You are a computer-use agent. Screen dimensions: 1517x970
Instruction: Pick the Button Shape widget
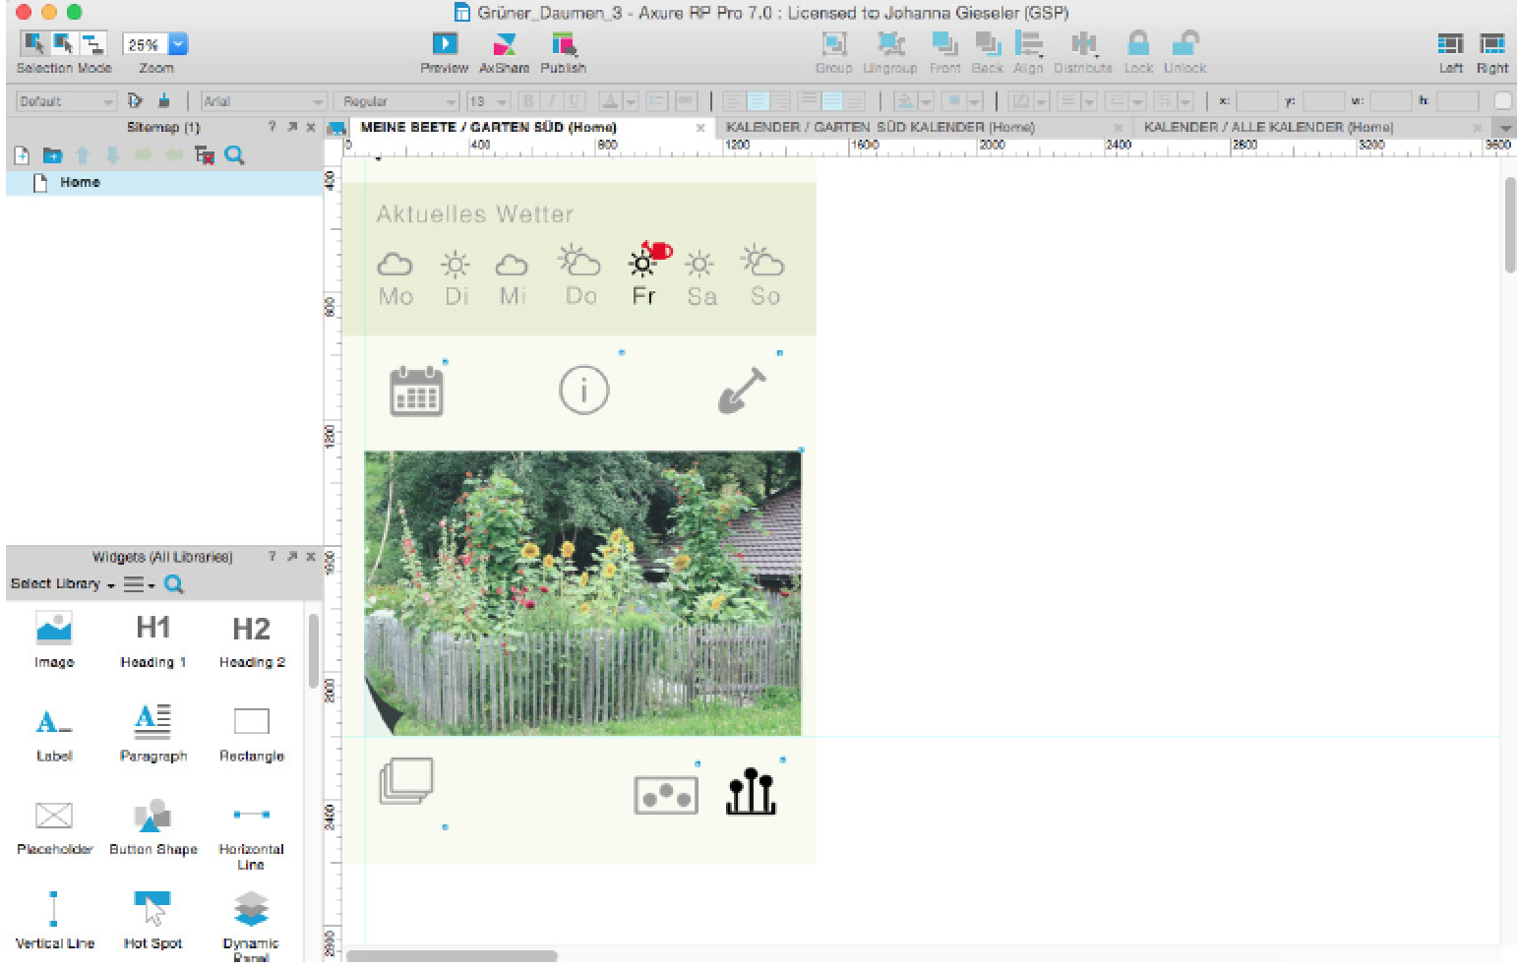click(152, 817)
